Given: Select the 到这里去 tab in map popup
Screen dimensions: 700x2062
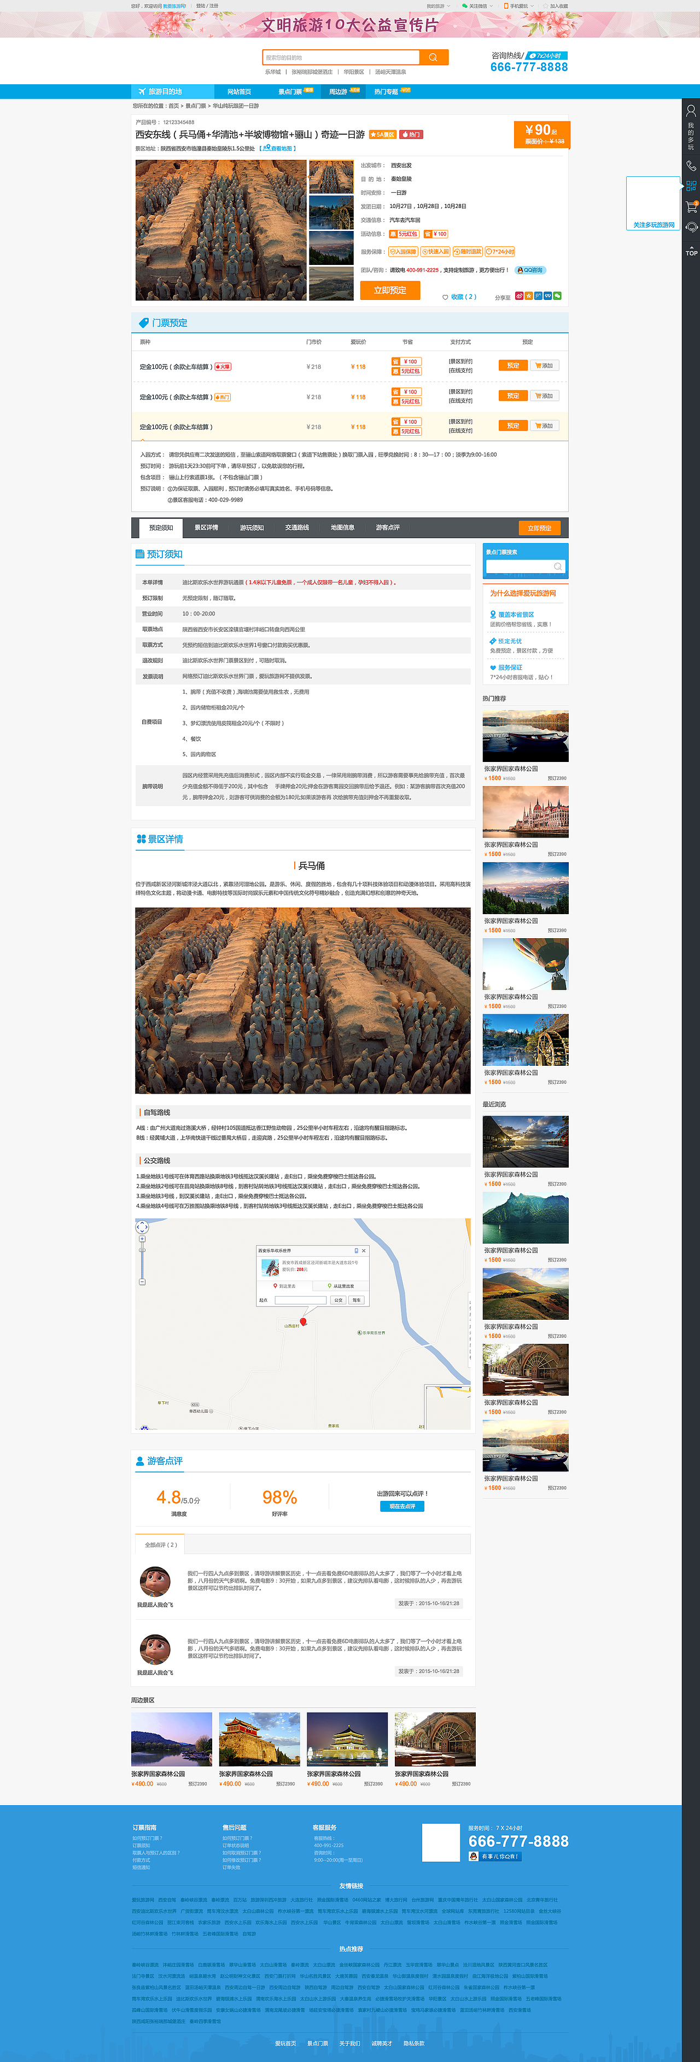Looking at the screenshot, I should (285, 1286).
